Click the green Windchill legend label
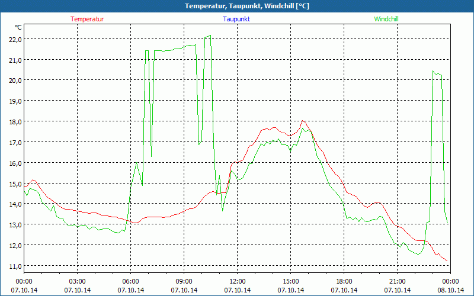Screen dimensions: 474x296 pos(386,19)
